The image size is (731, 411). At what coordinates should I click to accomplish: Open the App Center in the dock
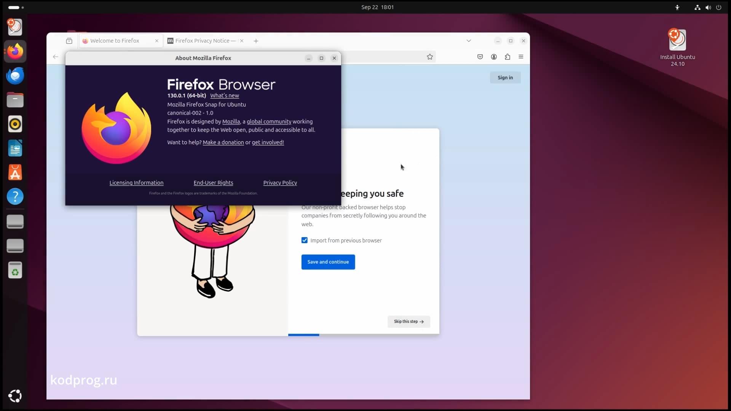click(x=15, y=172)
